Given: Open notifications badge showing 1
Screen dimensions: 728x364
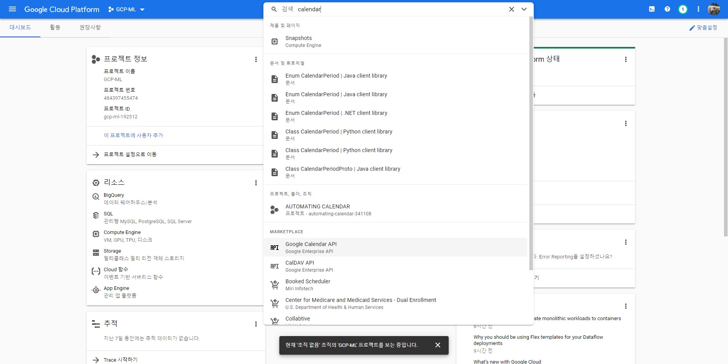Looking at the screenshot, I should pos(683,9).
